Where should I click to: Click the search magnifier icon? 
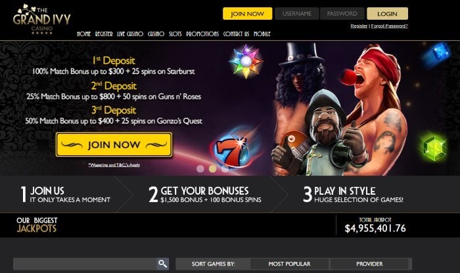tap(162, 264)
